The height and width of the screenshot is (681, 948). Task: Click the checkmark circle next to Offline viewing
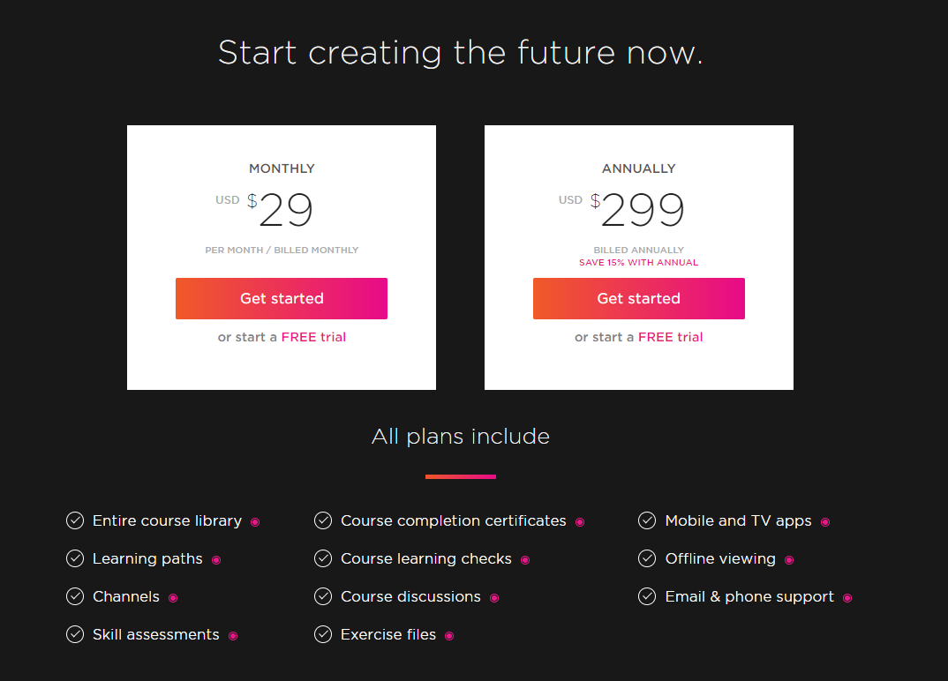tap(647, 558)
